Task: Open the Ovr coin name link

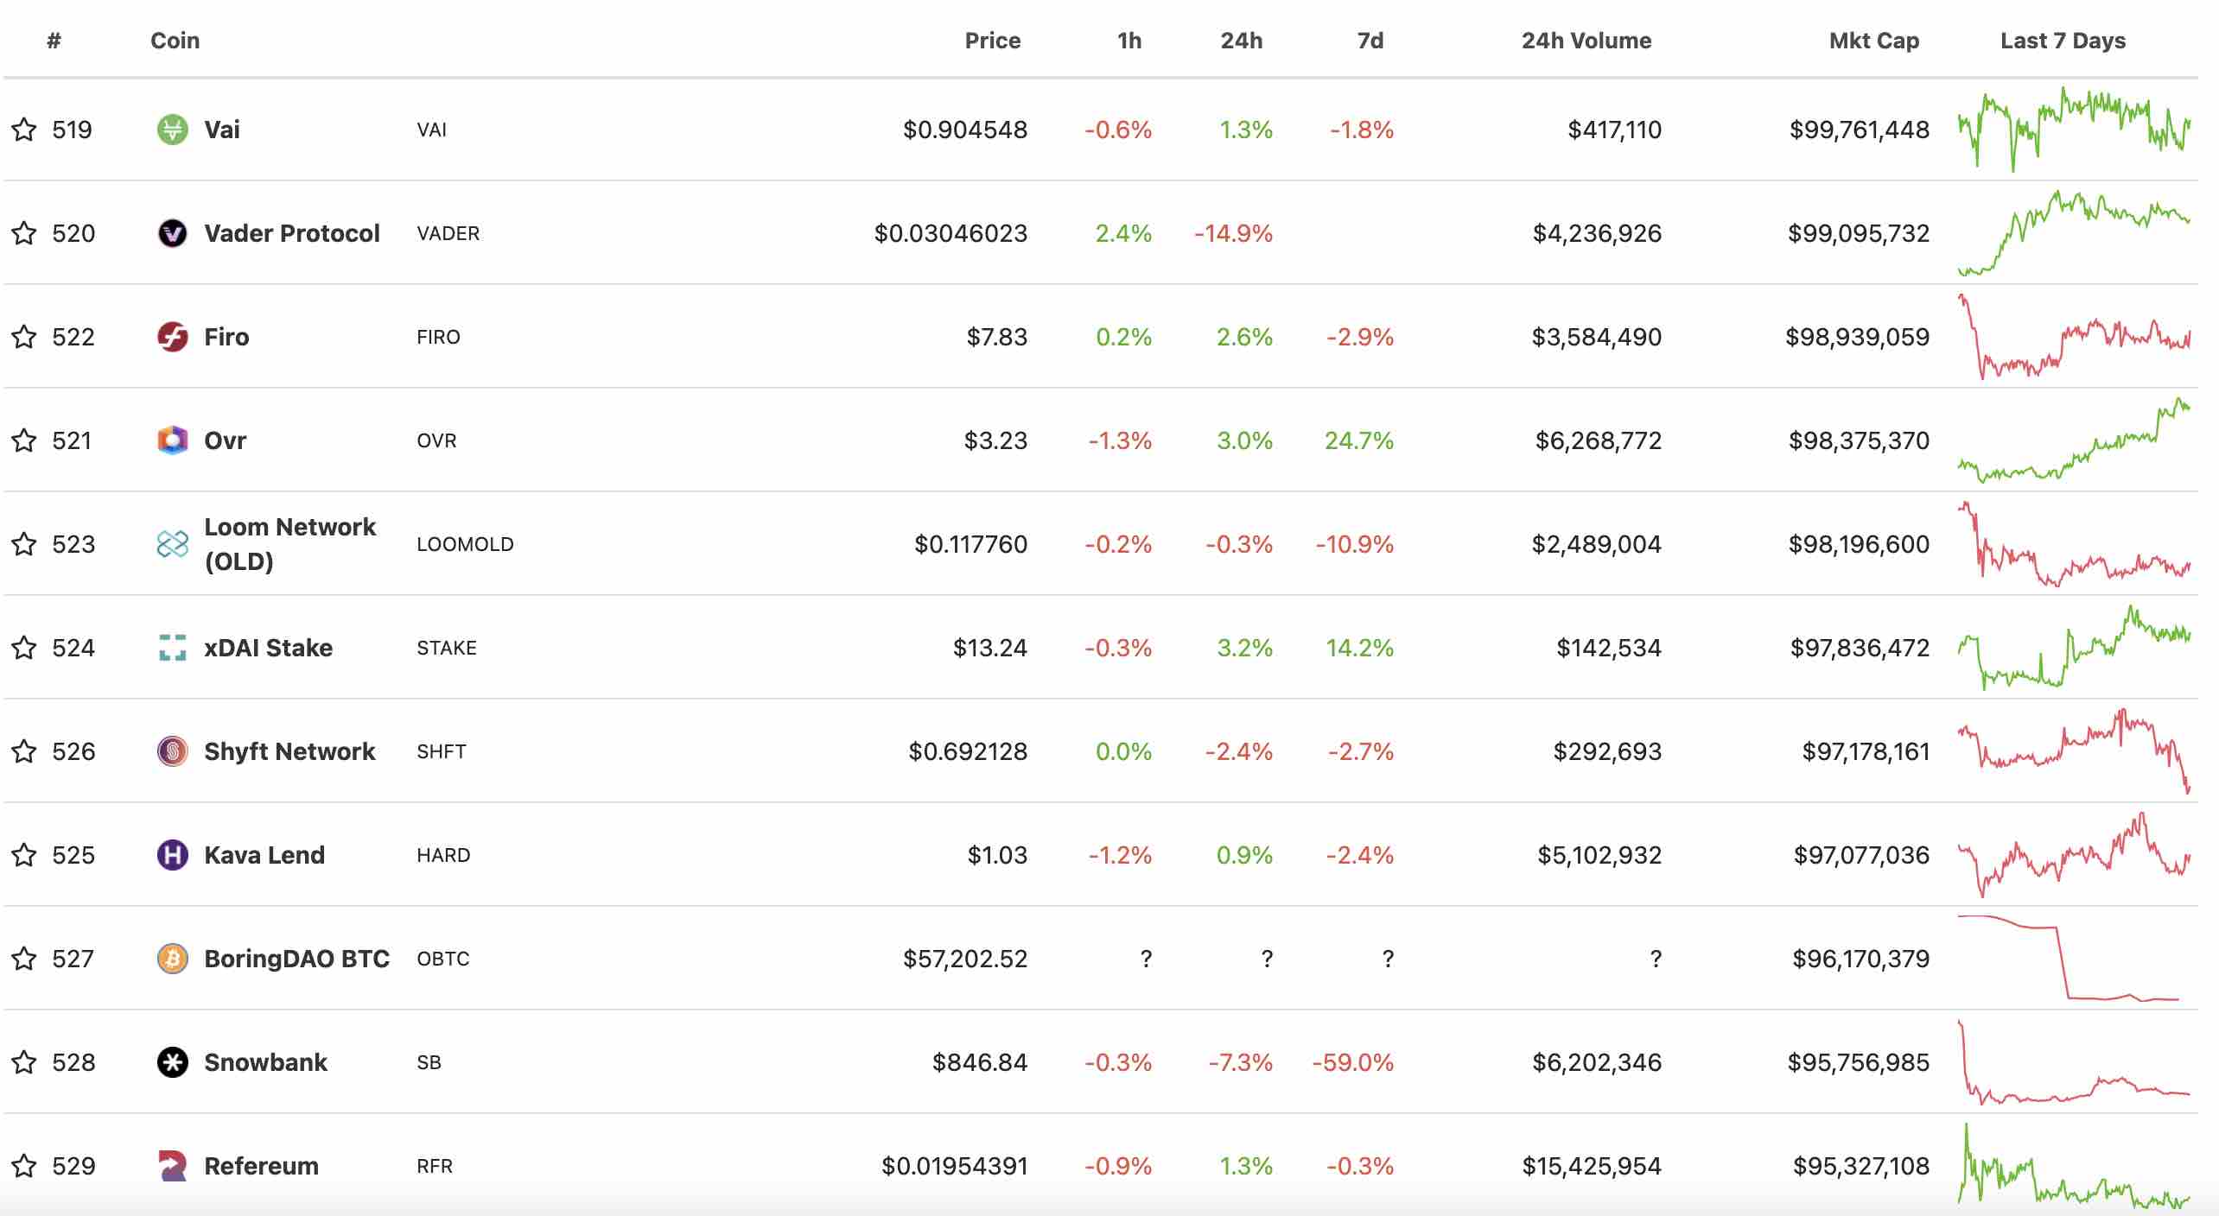Action: [x=225, y=440]
